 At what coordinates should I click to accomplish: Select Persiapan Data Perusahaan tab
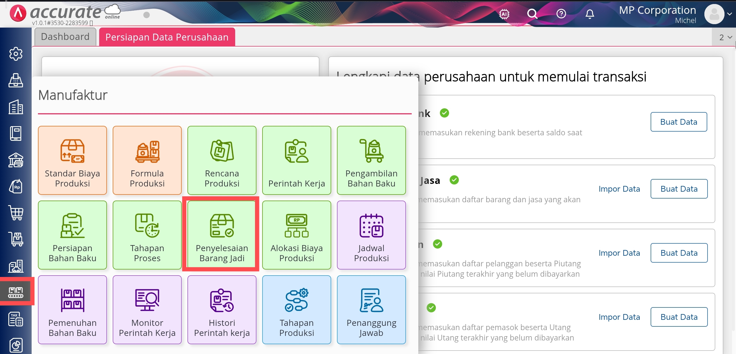click(167, 37)
